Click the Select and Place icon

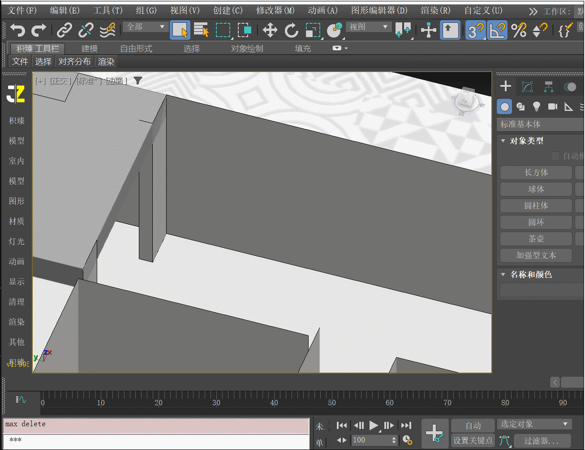[334, 30]
